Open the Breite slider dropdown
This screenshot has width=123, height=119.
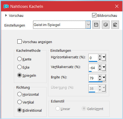tap(104, 78)
